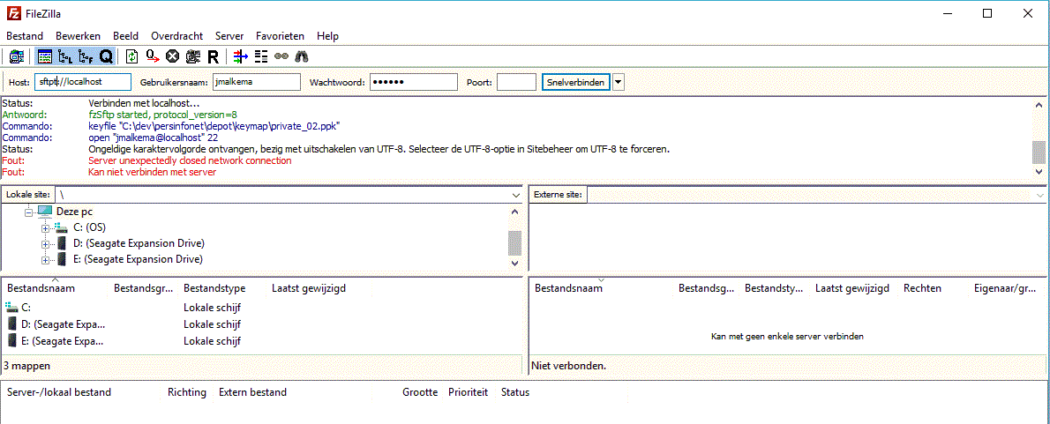This screenshot has height=424, width=1050.
Task: Toggle the local directory tree view
Action: [x=64, y=56]
